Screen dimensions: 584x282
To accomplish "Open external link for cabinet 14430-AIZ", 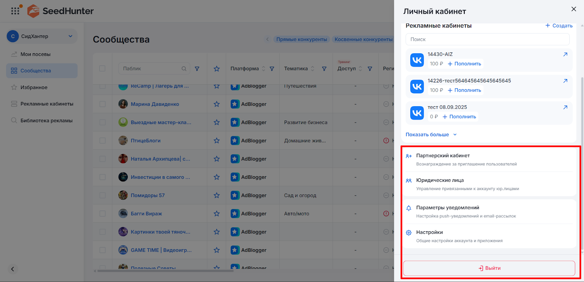I will pyautogui.click(x=565, y=54).
